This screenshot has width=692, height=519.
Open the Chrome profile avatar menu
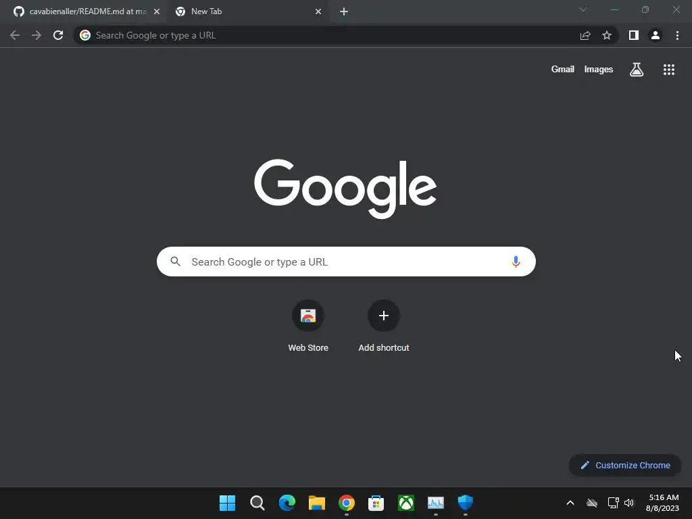656,35
